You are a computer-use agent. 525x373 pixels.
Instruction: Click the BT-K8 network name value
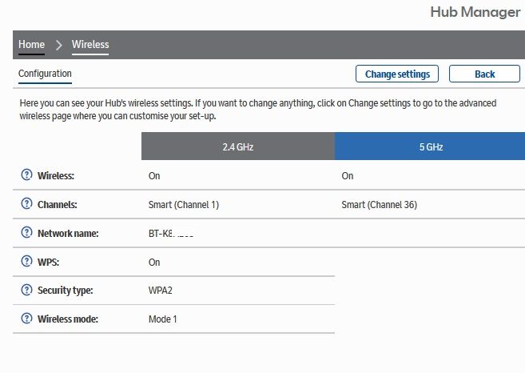(x=172, y=234)
